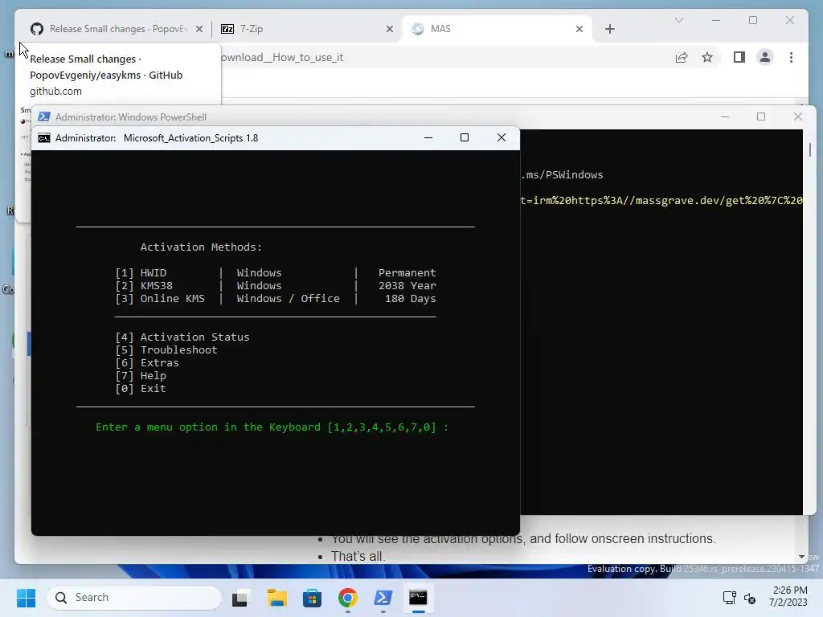This screenshot has height=617, width=823.
Task: Open the Windows Start menu
Action: coord(26,598)
